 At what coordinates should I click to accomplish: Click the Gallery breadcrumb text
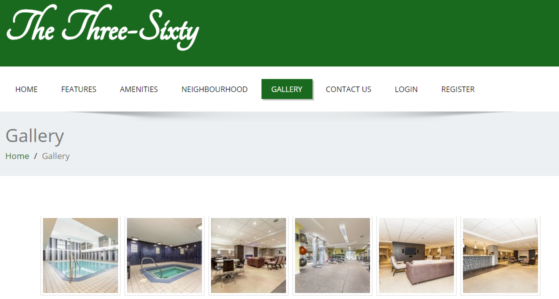[x=55, y=156]
